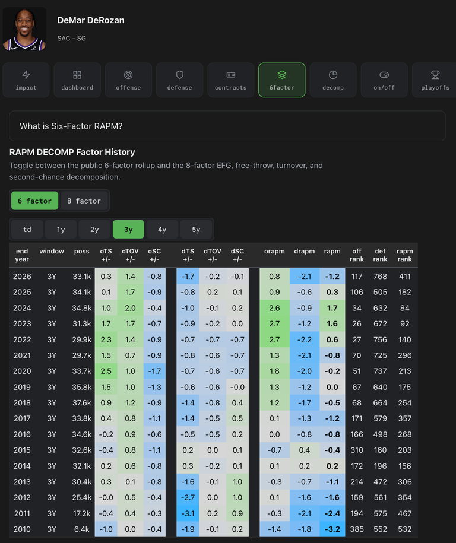This screenshot has height=543, width=456.
Task: Sort by poss column header
Action: tap(82, 252)
